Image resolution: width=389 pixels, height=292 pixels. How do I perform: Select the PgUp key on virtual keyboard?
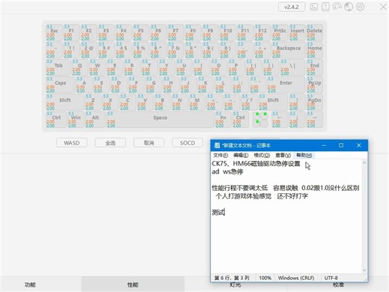tap(314, 85)
